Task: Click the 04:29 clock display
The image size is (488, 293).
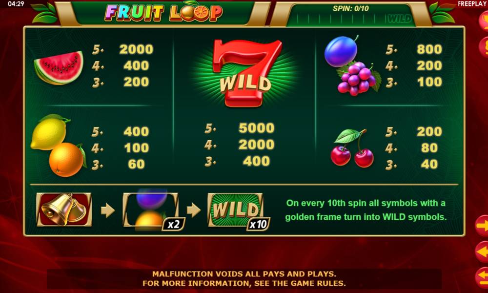Action: click(16, 4)
